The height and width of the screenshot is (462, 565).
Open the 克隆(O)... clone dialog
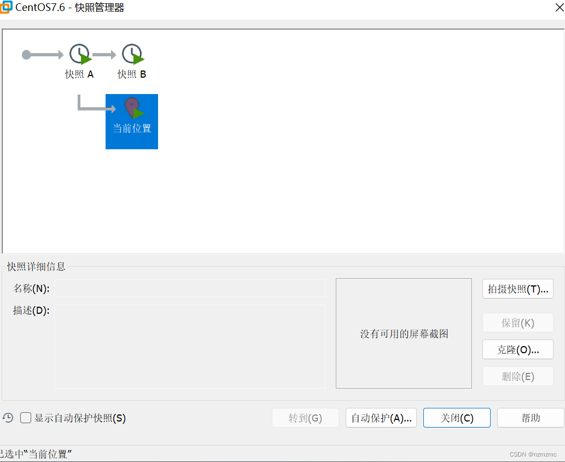coord(518,349)
